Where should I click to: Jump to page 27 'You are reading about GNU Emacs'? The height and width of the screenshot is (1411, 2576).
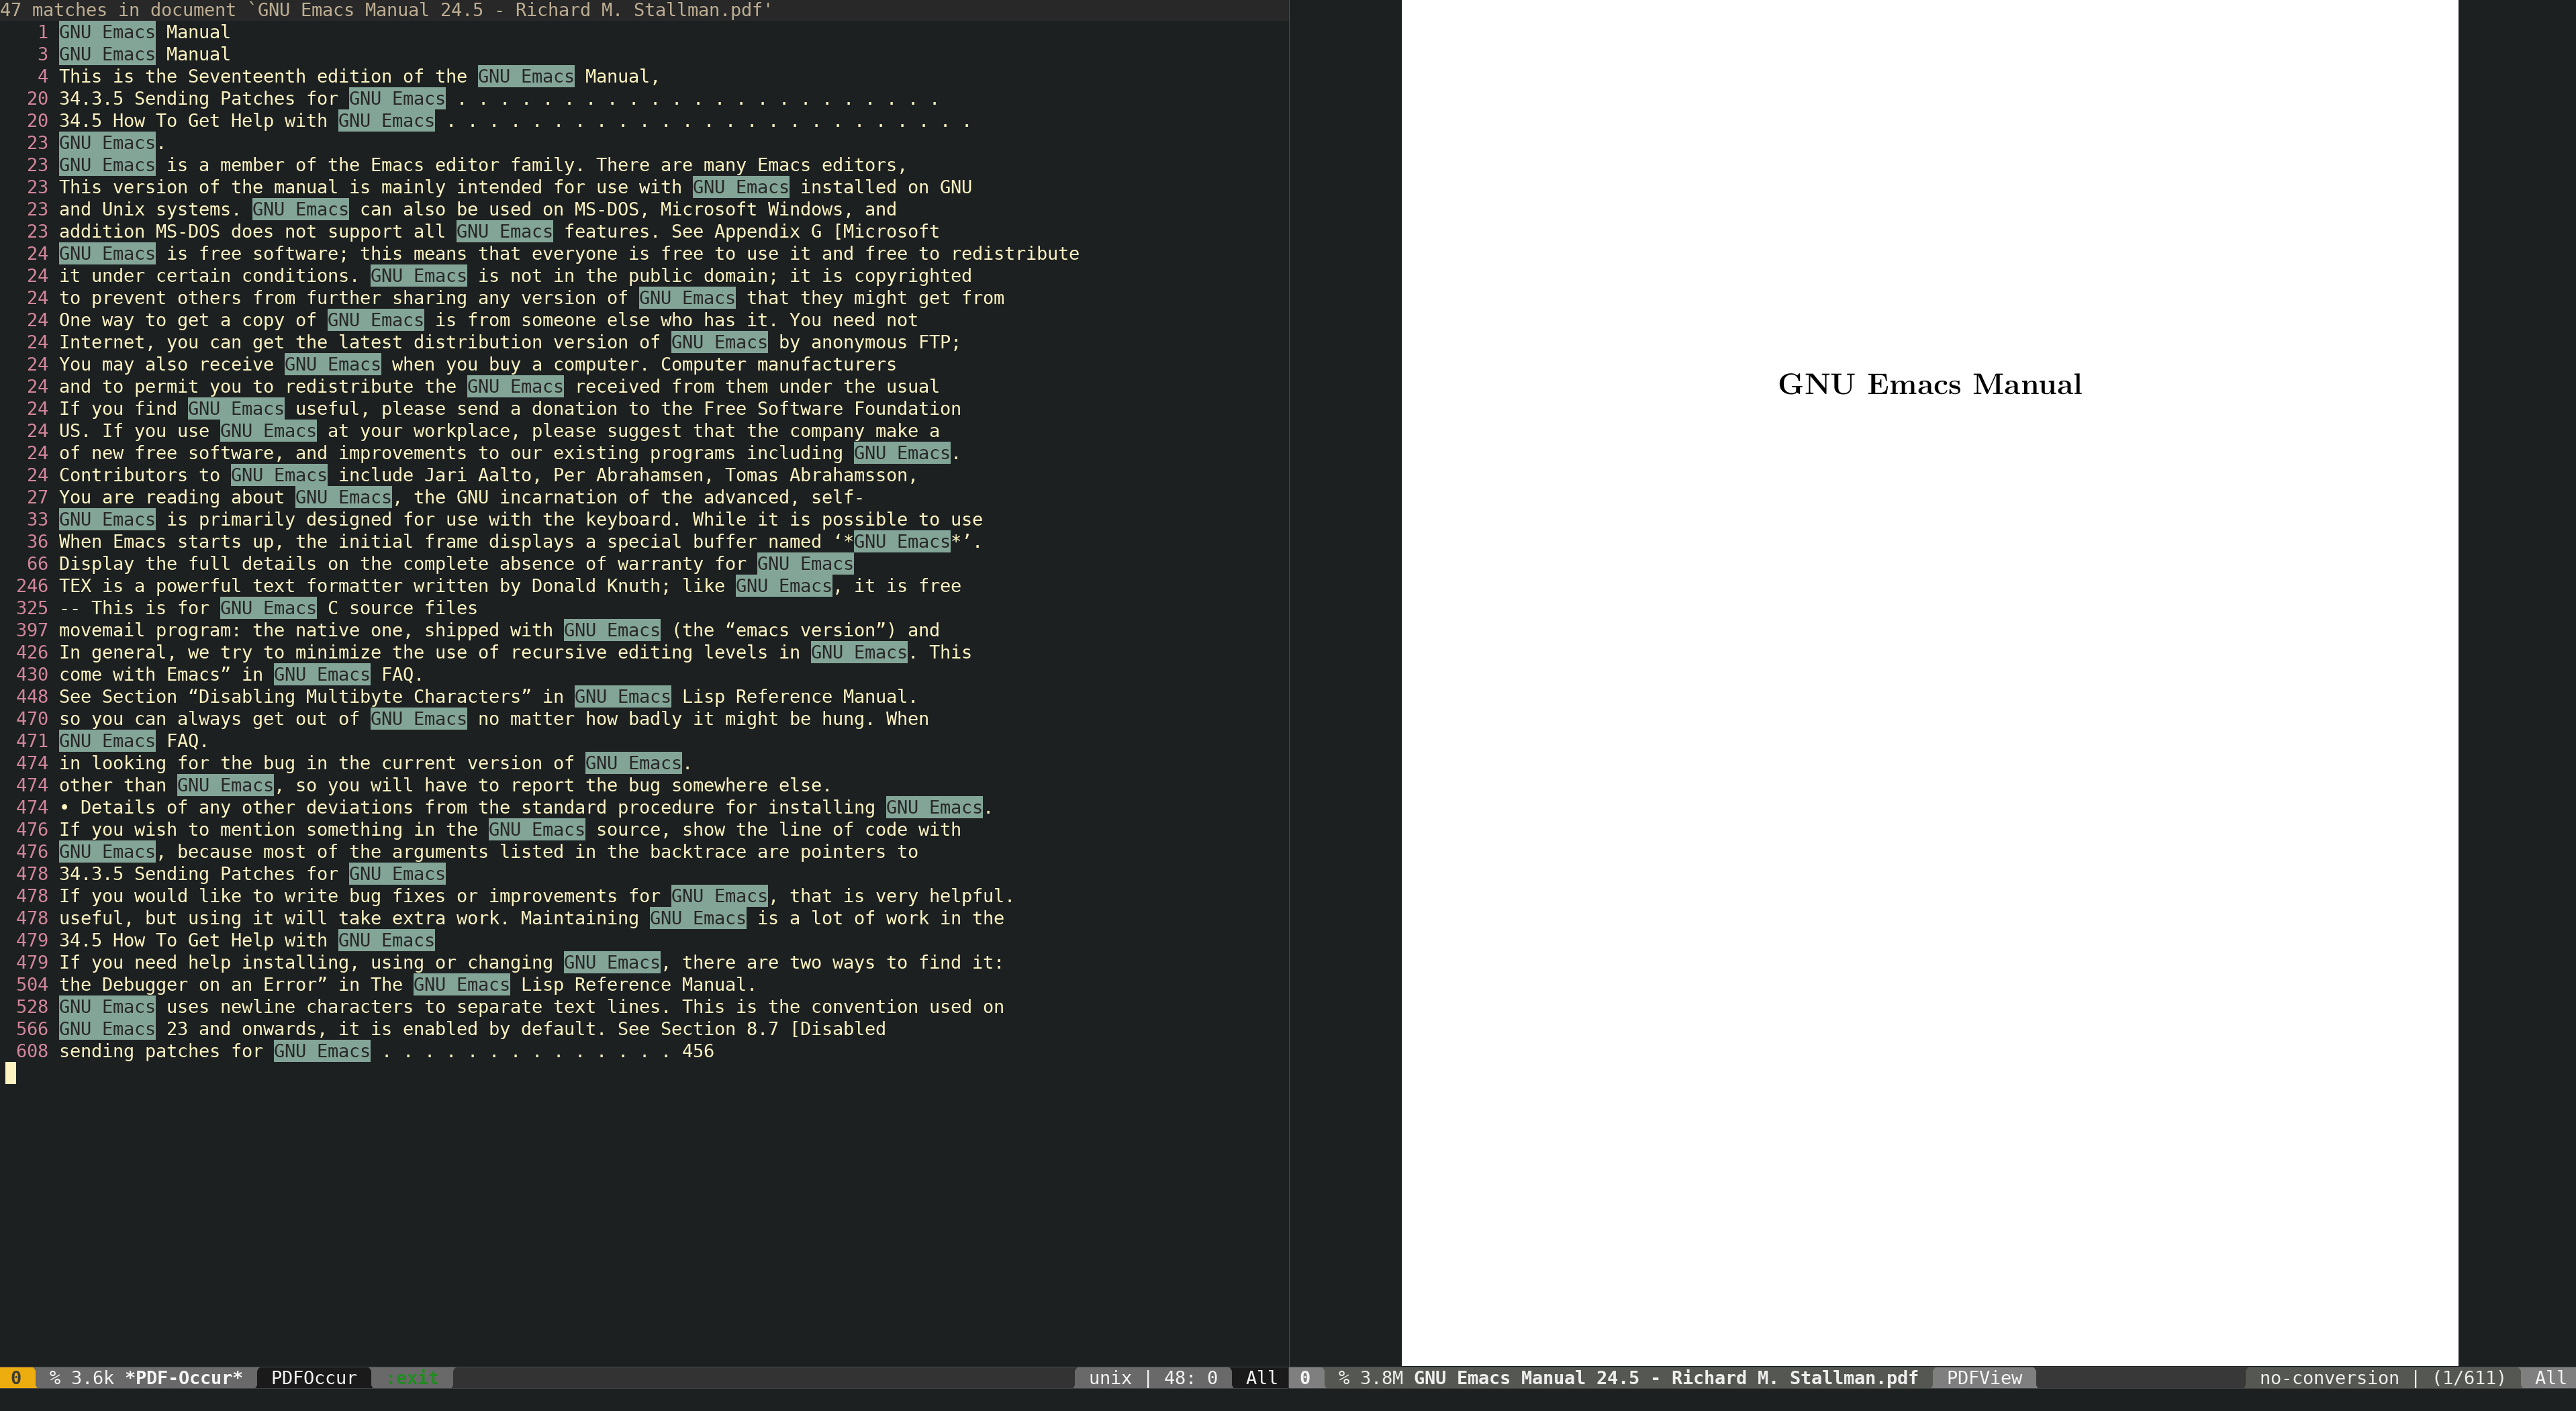(461, 497)
